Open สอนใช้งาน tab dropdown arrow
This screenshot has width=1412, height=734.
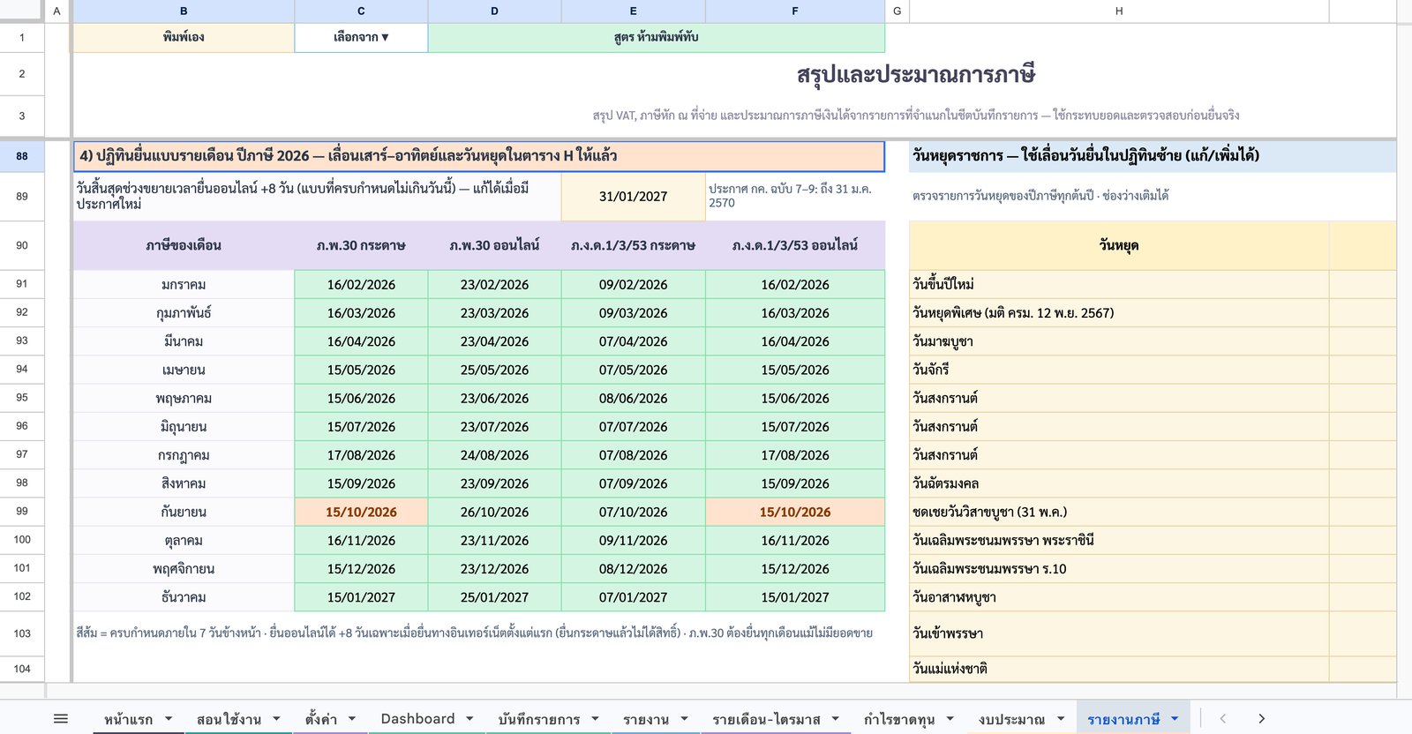pos(276,719)
